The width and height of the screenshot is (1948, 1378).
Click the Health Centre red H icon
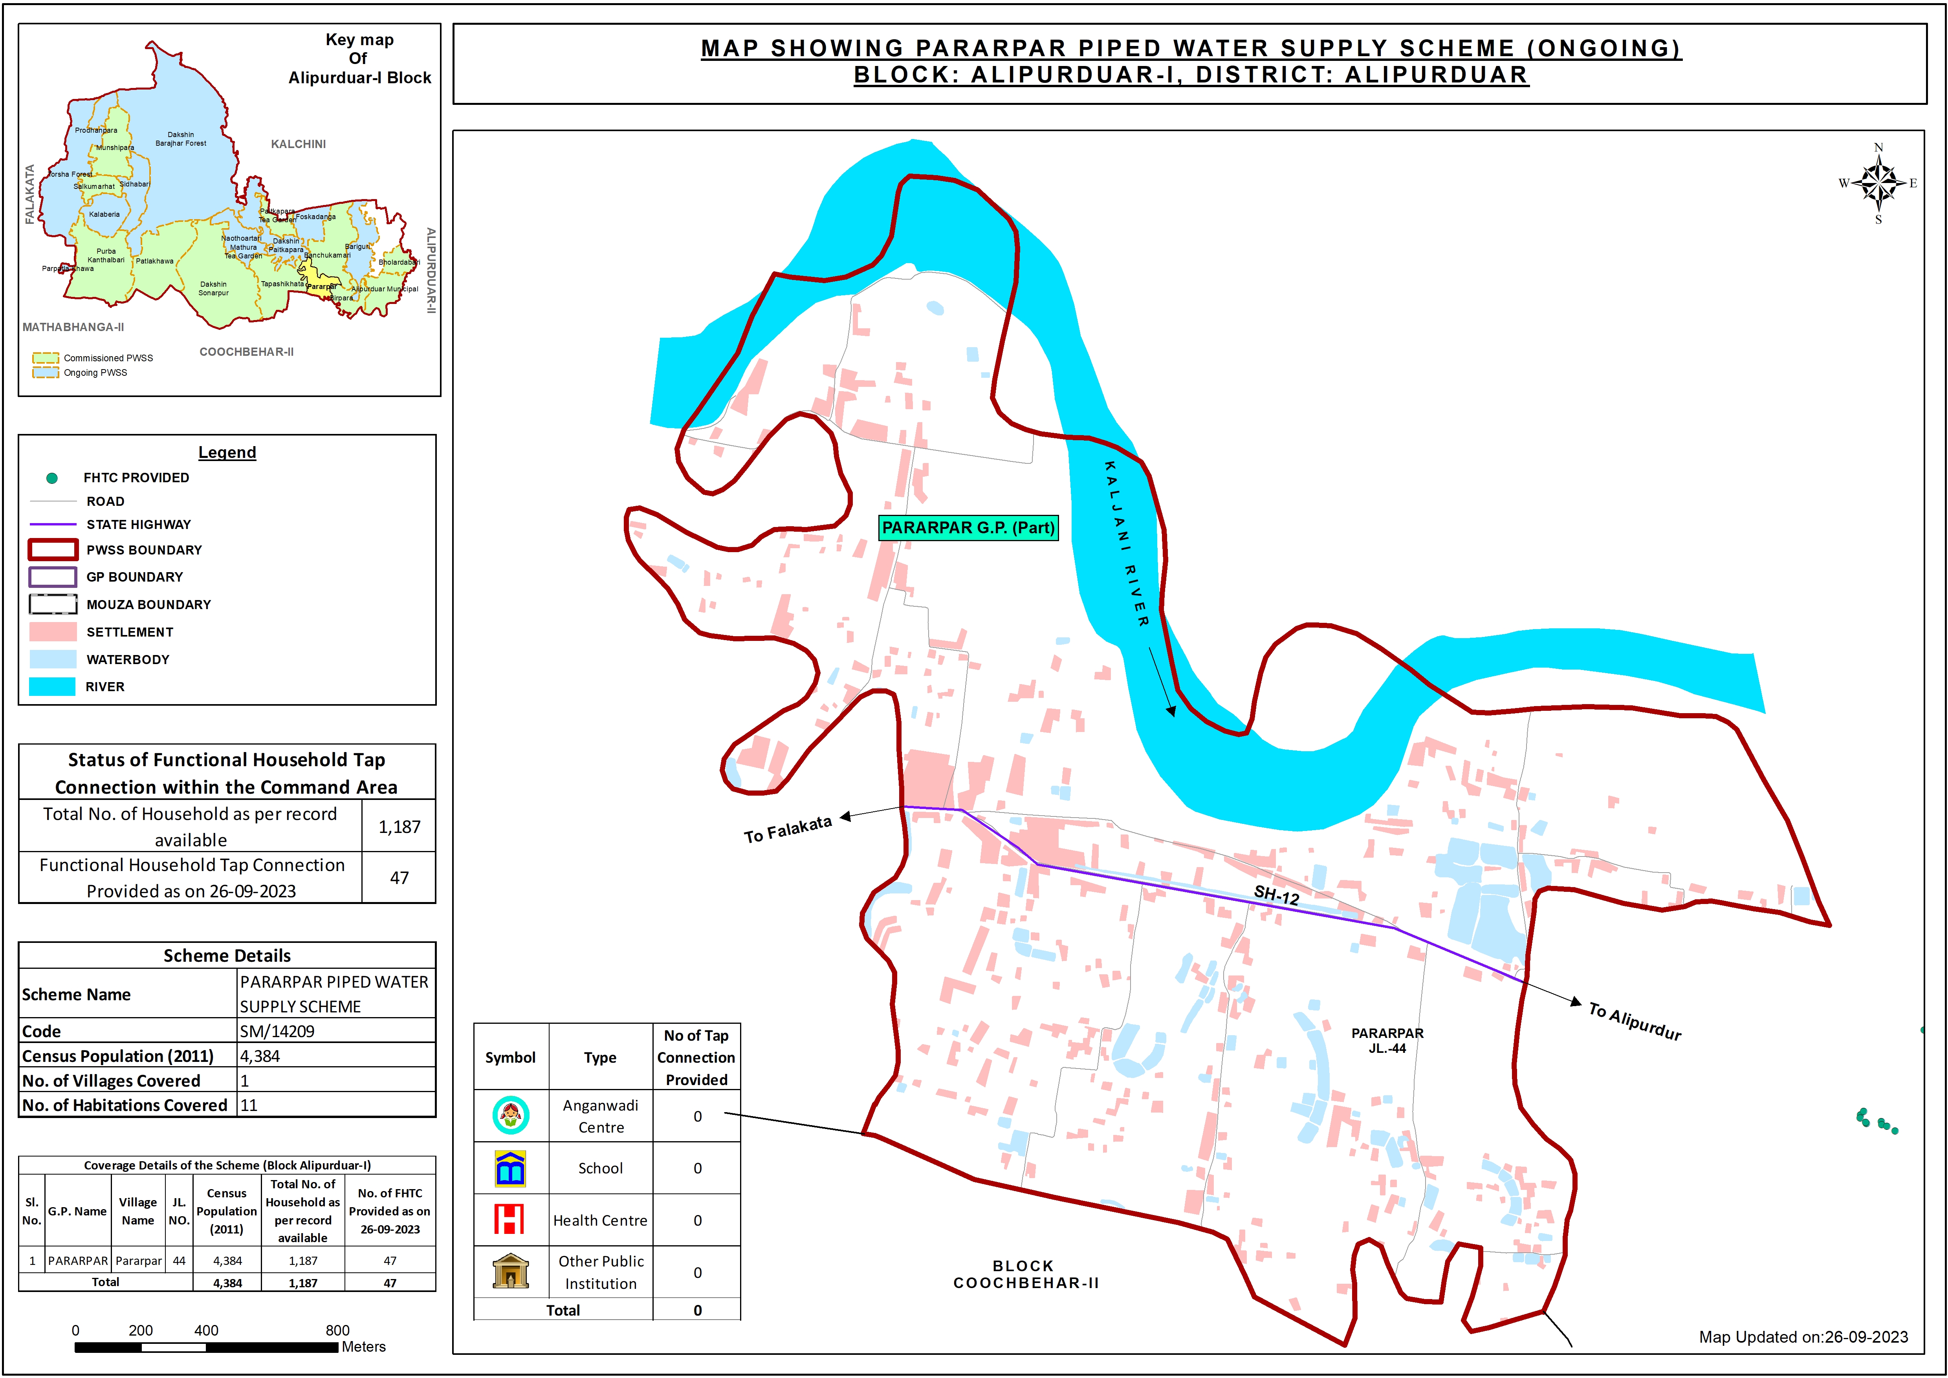(509, 1219)
